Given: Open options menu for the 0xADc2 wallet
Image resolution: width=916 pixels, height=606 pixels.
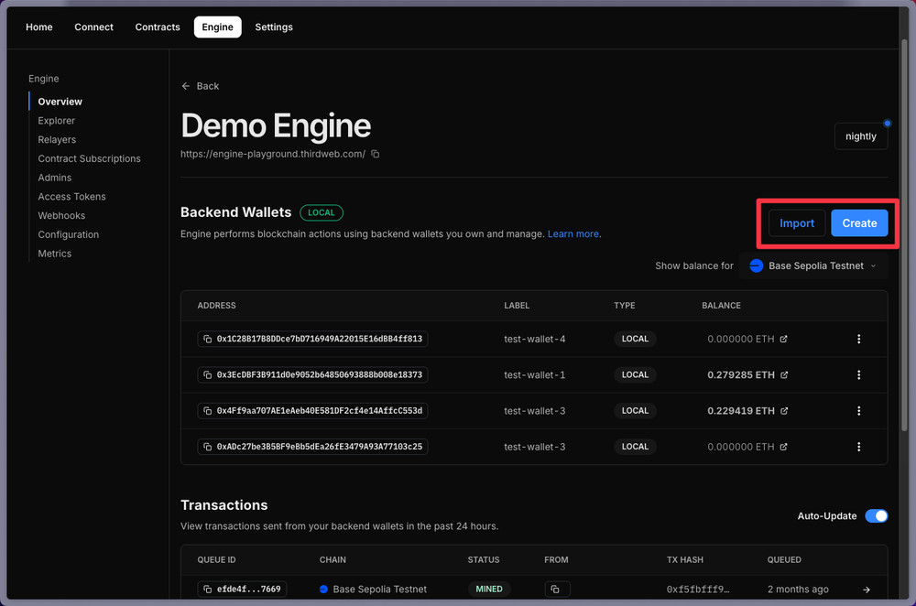Looking at the screenshot, I should [858, 447].
